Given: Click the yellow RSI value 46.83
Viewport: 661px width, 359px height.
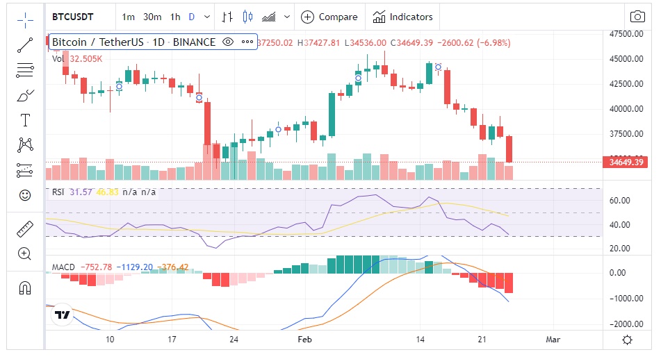Looking at the screenshot, I should point(107,192).
